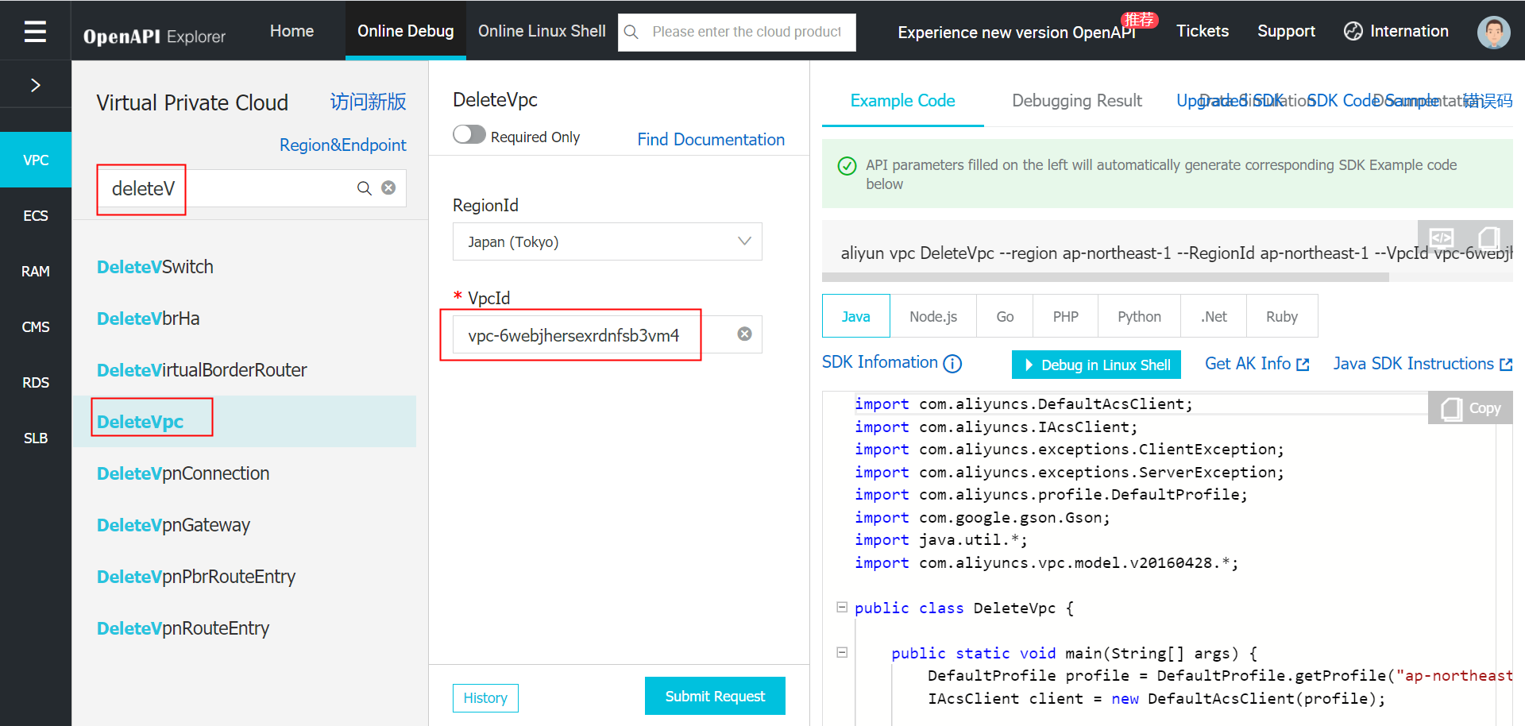The width and height of the screenshot is (1525, 726).
Task: Collapse the public class DeleteVpc block
Action: (842, 607)
